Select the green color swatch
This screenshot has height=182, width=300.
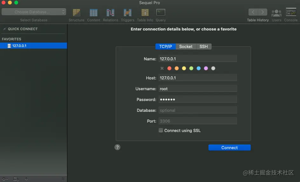(191, 68)
